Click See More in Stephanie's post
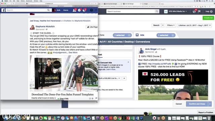Image resolution: width=215 pixels, height=121 pixels. pyautogui.click(x=73, y=52)
